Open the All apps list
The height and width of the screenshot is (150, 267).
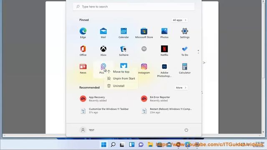click(179, 20)
